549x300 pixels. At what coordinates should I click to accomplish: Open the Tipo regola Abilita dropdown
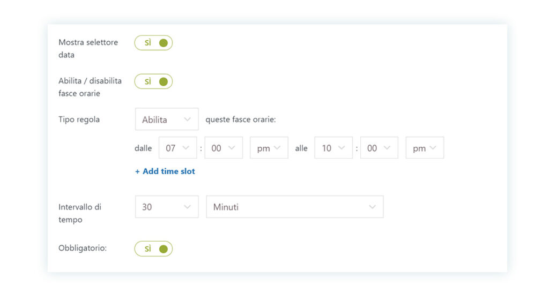point(167,119)
